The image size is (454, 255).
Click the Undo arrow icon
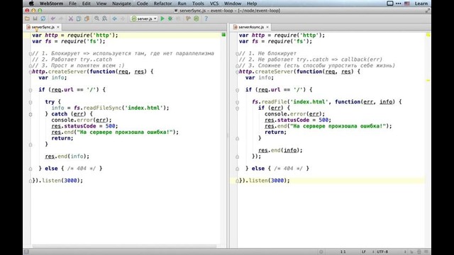(x=53, y=18)
